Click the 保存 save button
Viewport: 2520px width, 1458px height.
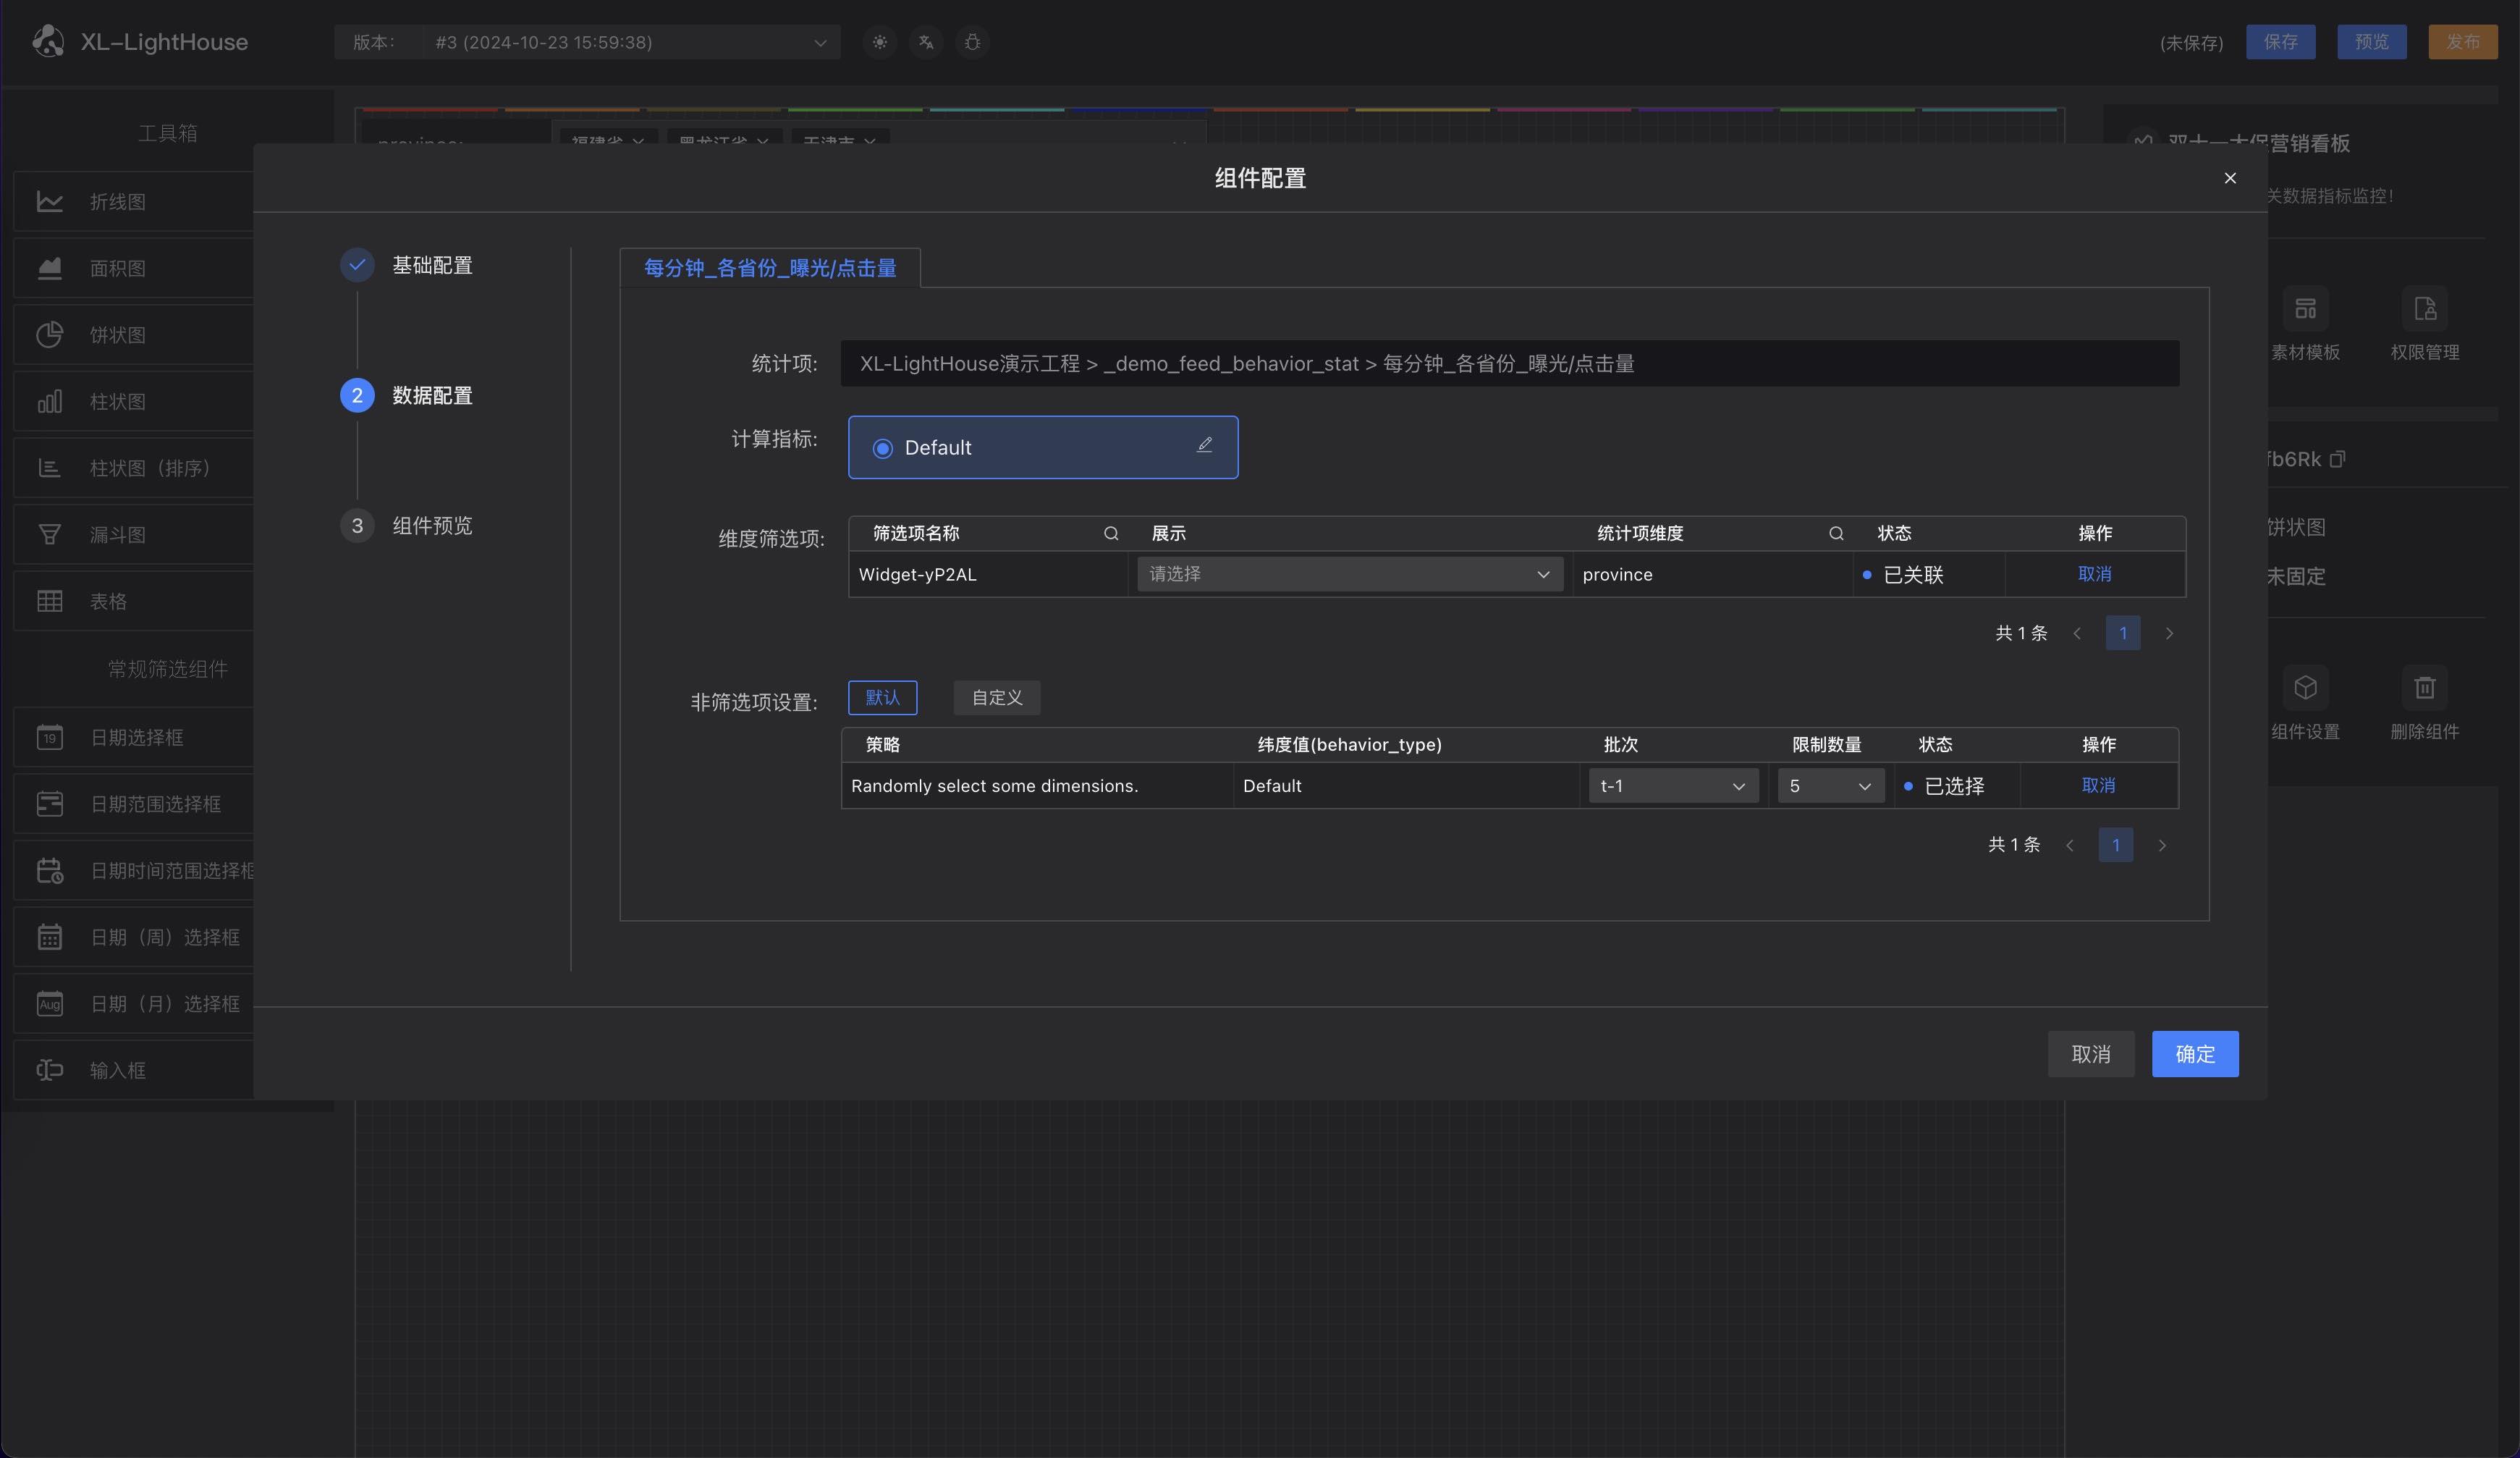click(x=2281, y=42)
